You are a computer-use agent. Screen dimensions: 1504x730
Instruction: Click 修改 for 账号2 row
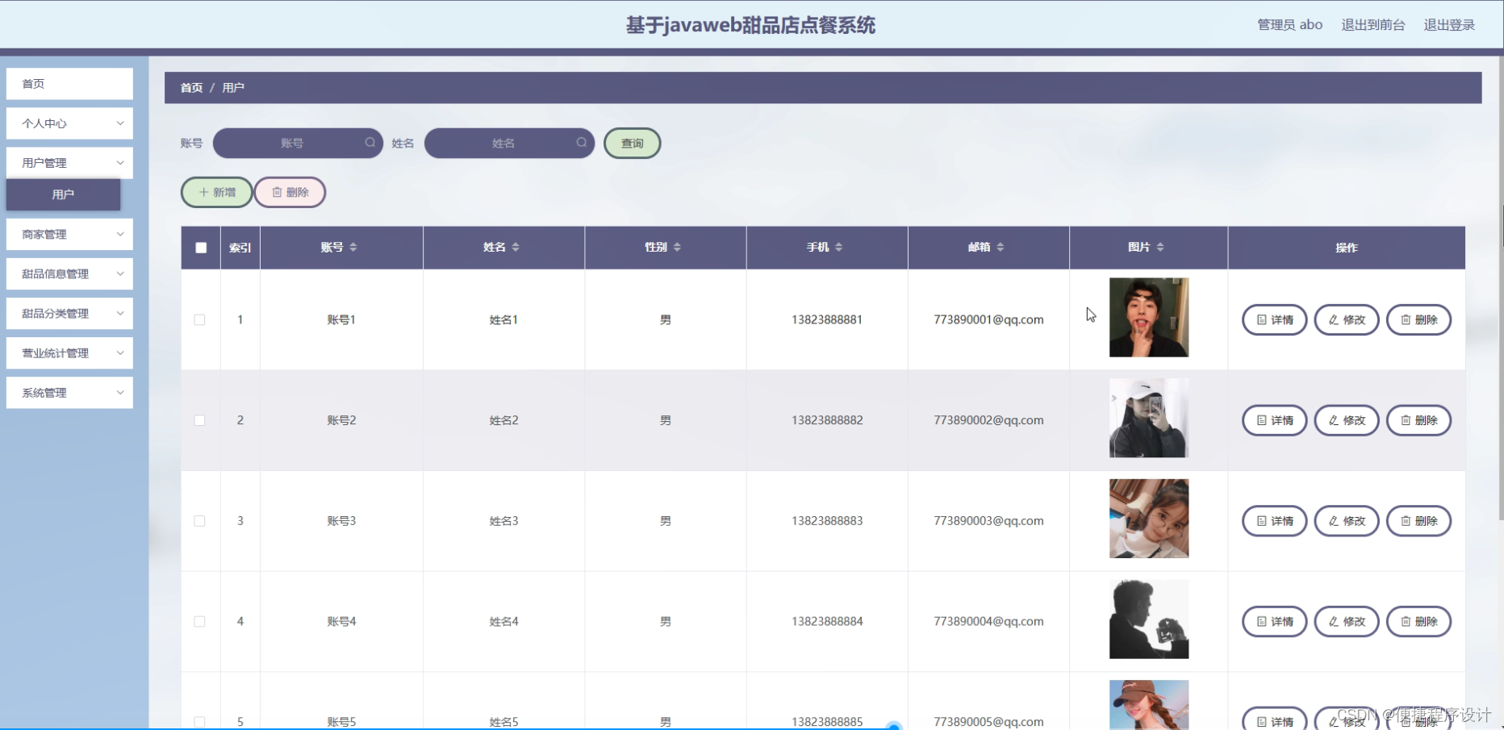(1347, 420)
